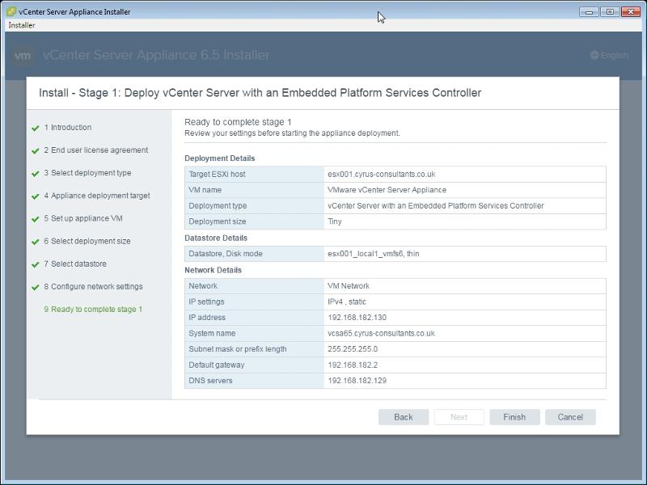Click the vm logo in header
Image resolution: width=647 pixels, height=485 pixels.
point(23,55)
